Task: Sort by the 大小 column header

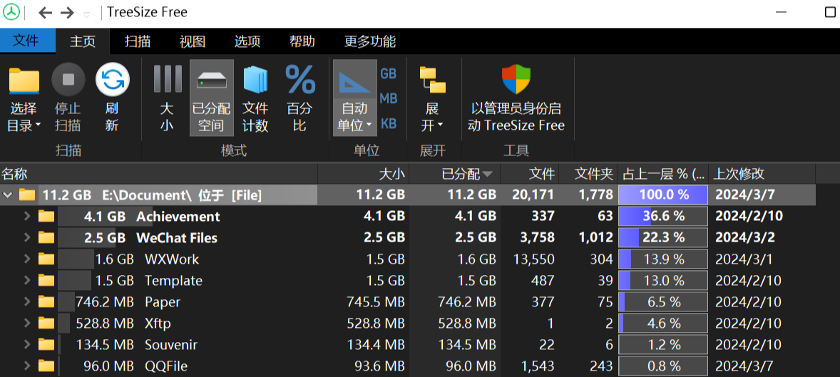Action: pos(363,173)
